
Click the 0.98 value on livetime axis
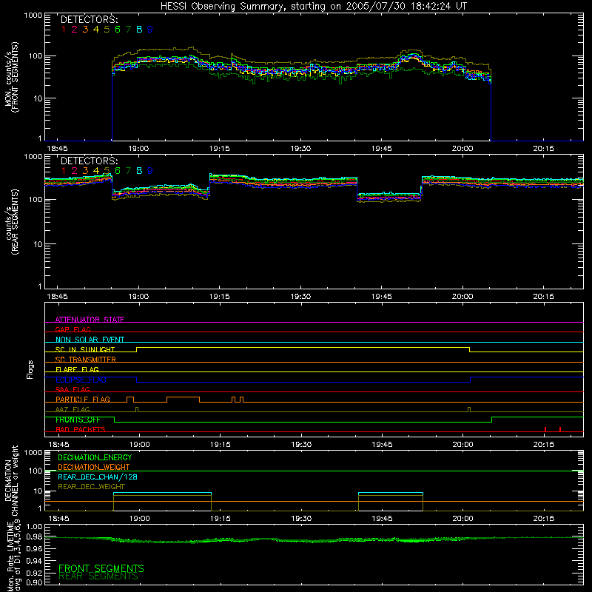pyautogui.click(x=35, y=536)
